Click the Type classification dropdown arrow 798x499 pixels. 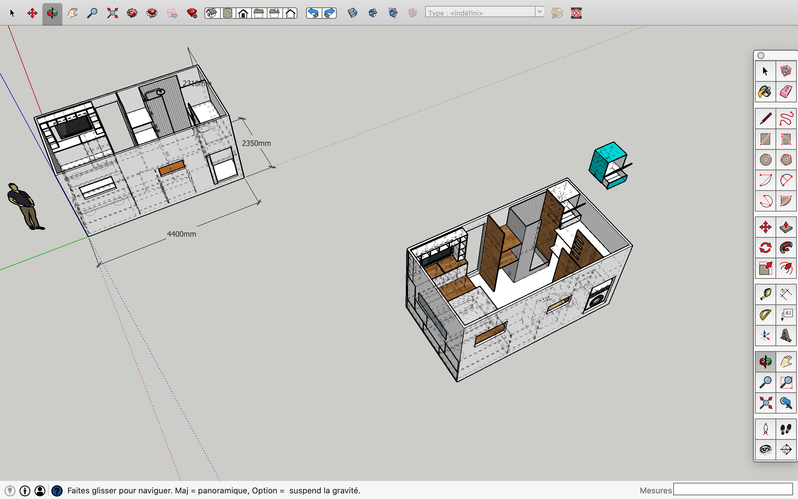coord(540,12)
